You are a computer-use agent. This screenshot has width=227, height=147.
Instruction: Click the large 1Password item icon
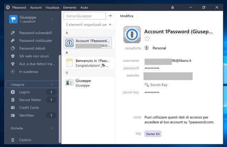(x=132, y=34)
